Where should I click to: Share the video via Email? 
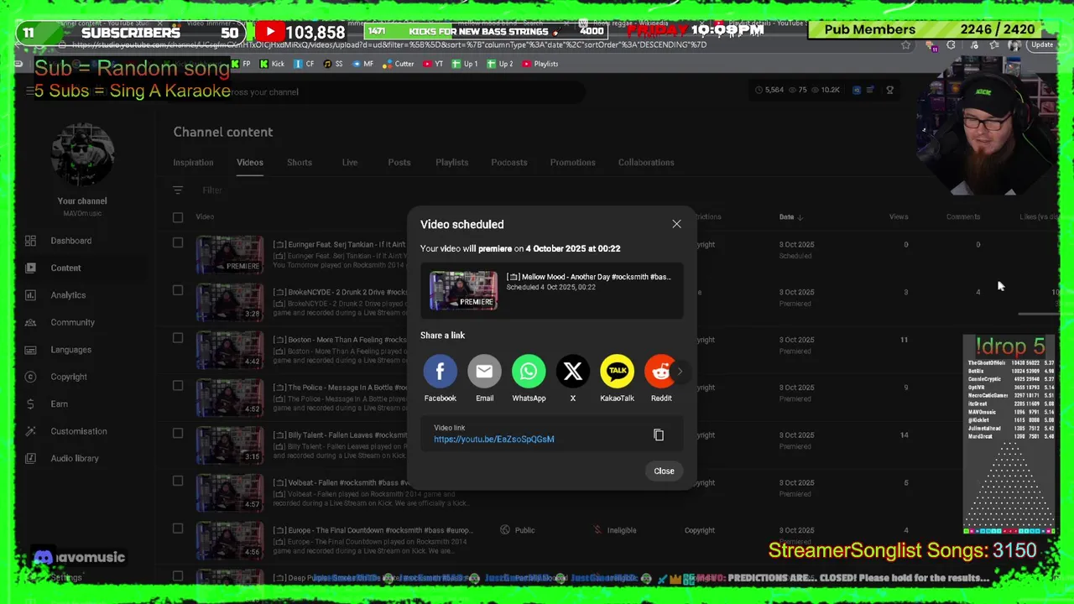tap(484, 372)
